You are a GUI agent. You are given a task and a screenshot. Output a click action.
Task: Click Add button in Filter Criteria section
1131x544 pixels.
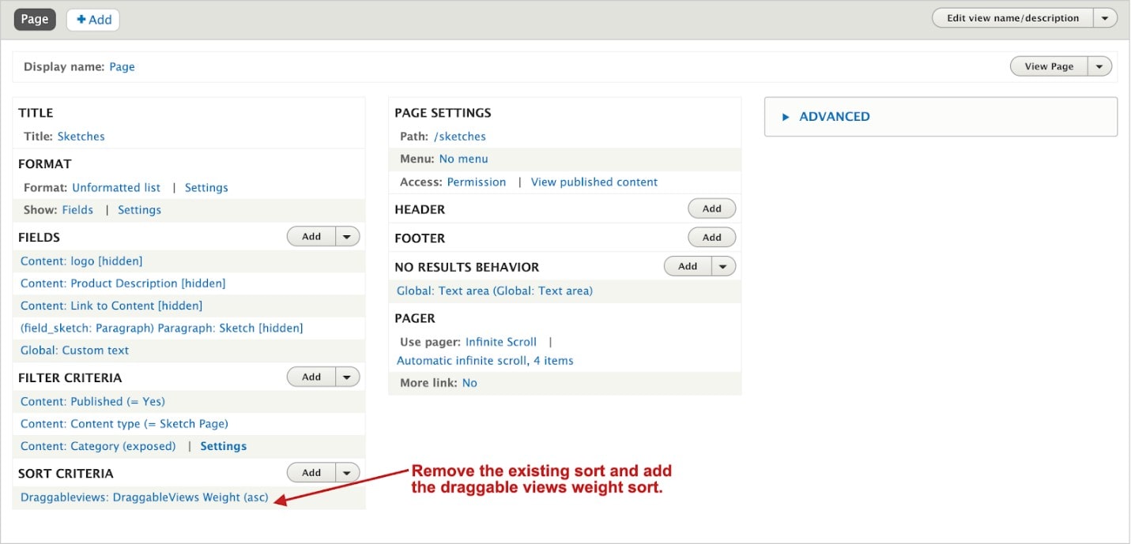click(x=311, y=377)
